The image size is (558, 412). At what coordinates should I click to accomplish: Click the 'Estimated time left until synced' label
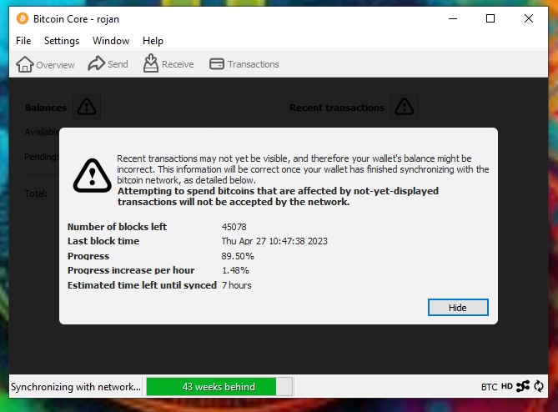tap(142, 285)
